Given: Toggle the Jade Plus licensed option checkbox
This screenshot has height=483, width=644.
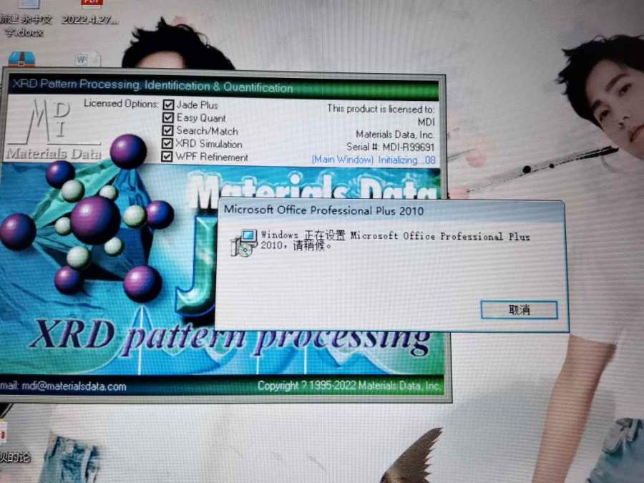Looking at the screenshot, I should pos(168,104).
